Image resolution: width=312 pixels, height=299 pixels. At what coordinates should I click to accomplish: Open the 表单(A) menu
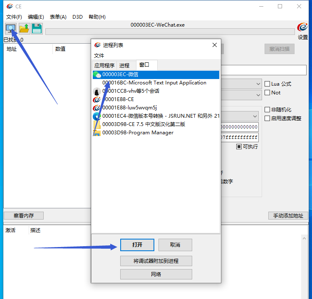58,17
